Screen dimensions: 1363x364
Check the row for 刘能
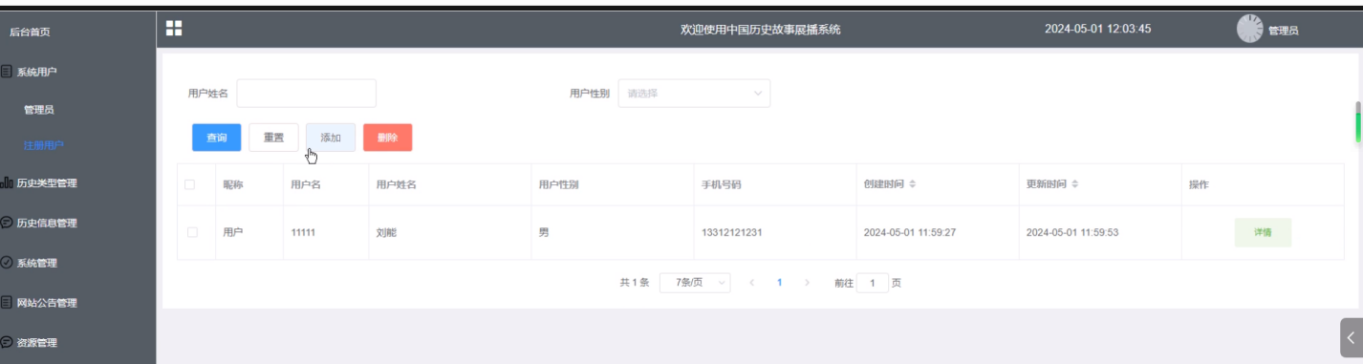193,232
